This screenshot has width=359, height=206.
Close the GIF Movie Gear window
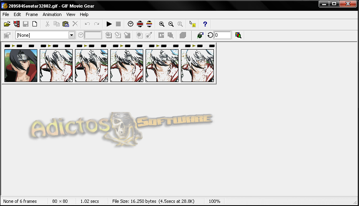tap(348, 4)
